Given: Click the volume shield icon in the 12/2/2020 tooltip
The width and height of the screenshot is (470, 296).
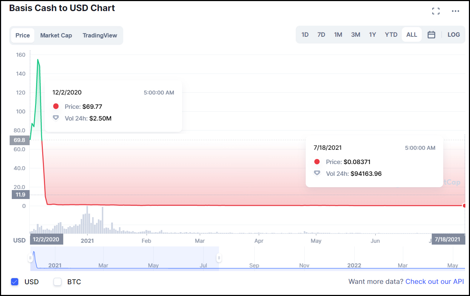Looking at the screenshot, I should tap(56, 118).
